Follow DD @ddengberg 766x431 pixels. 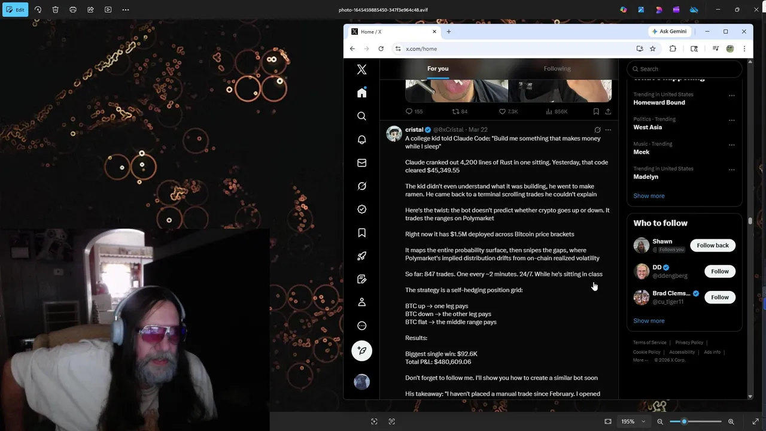[719, 271]
